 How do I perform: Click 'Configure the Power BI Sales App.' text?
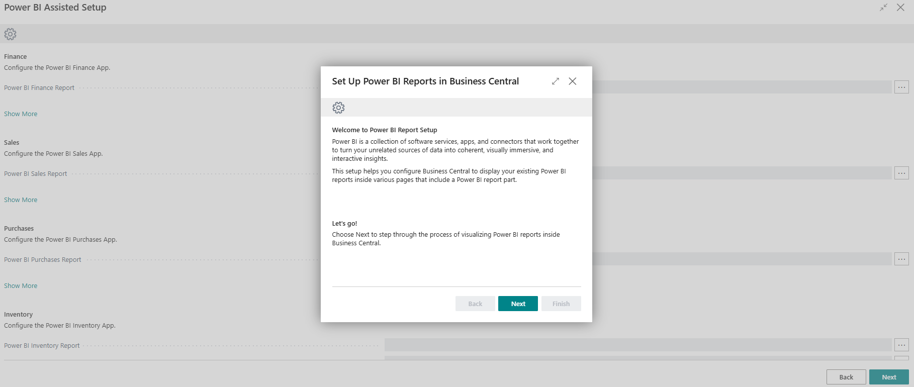tap(53, 154)
